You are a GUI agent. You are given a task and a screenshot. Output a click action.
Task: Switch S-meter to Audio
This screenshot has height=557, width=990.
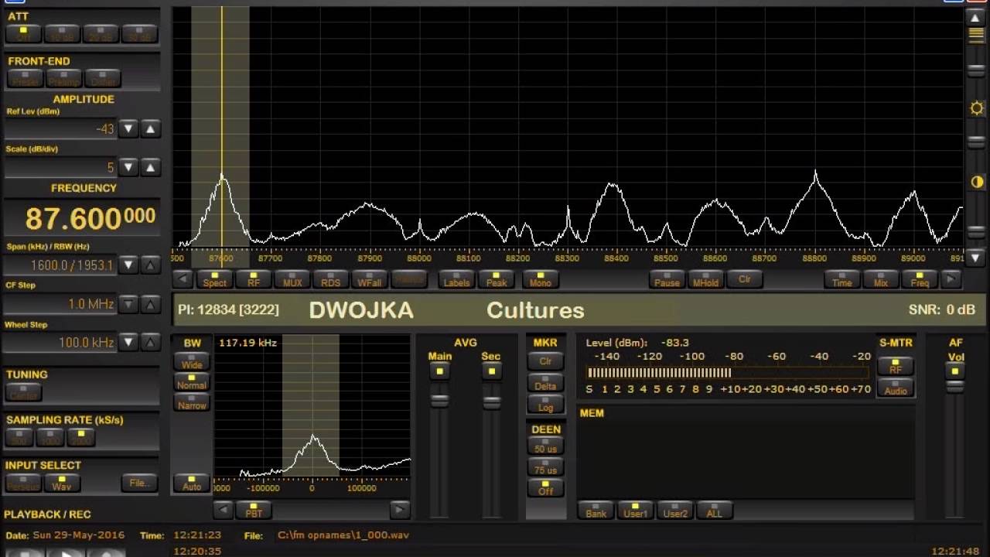pos(896,388)
